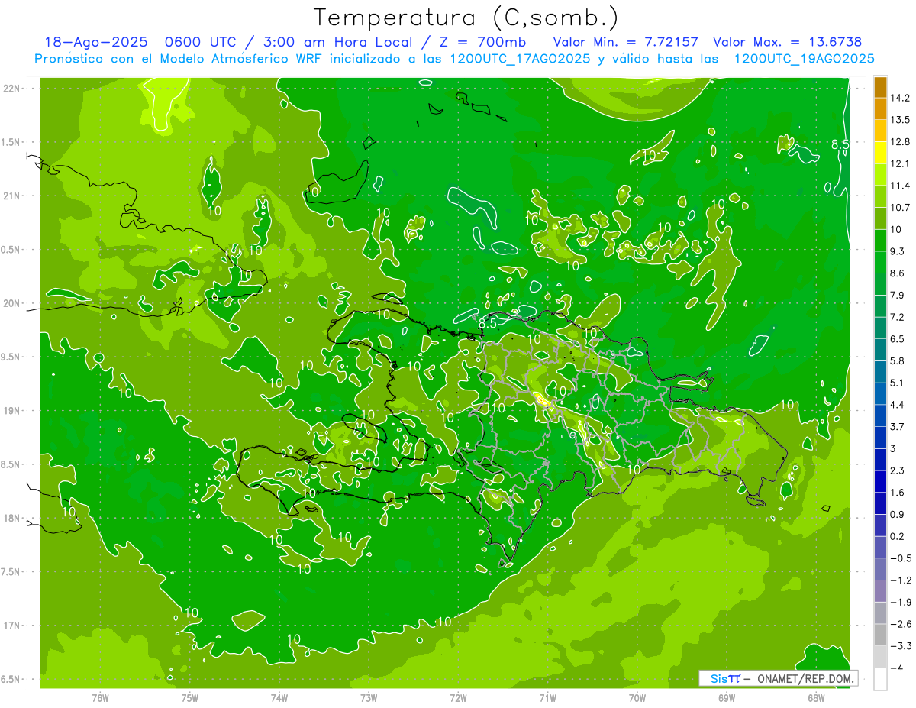Pick the gray swatch between -2.6 and -3.3

[880, 635]
